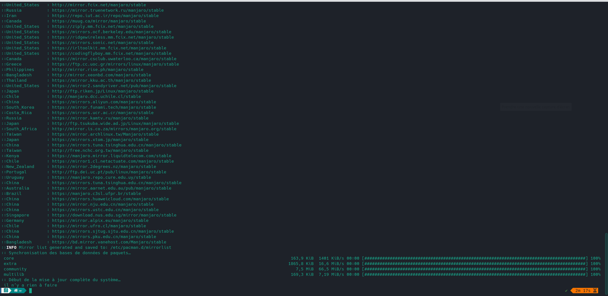Screen dimensions: 608x296
Task: Open the ftp.cc.uoc.gr mirror URL
Action: (x=115, y=64)
